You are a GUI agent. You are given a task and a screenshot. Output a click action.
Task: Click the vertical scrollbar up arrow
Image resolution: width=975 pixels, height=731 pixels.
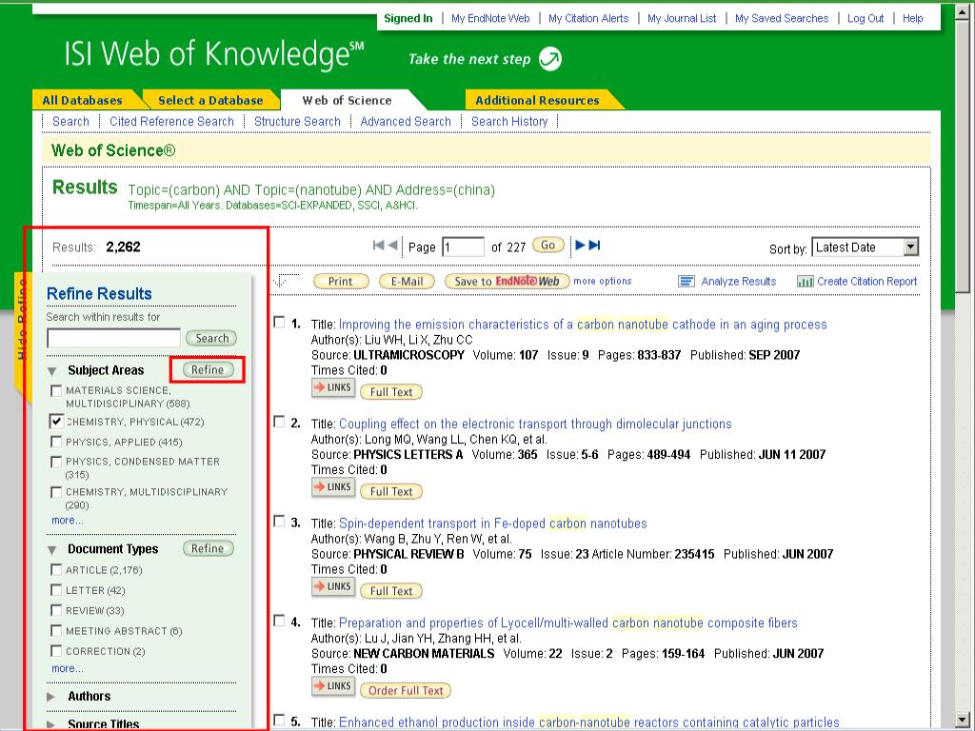point(963,10)
